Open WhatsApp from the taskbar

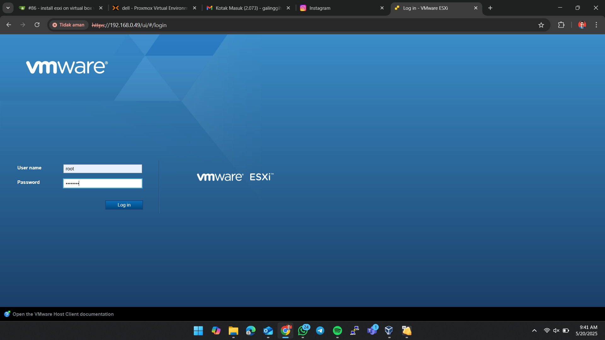(303, 331)
